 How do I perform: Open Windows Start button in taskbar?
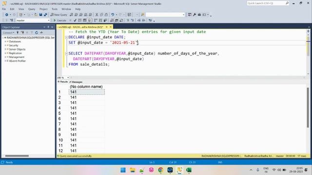123,170
